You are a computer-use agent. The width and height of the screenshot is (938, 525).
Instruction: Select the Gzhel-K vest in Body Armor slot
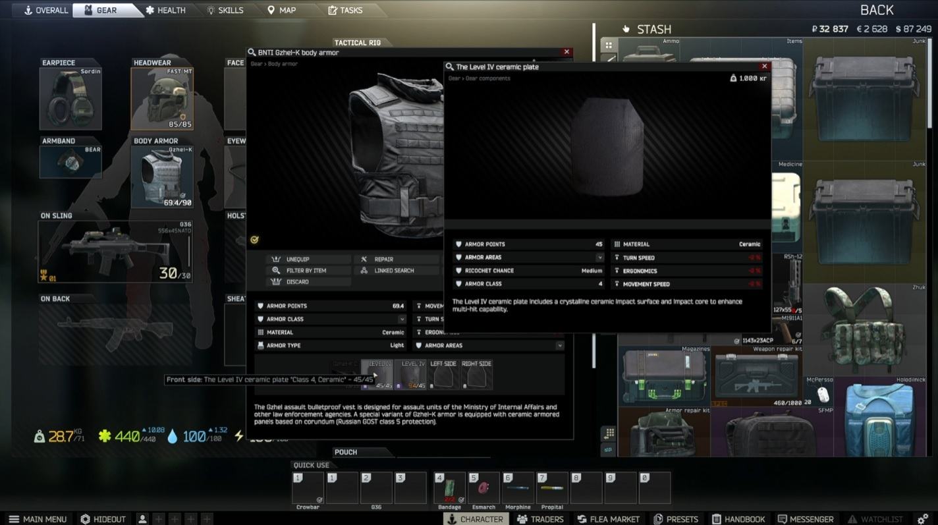tap(162, 177)
